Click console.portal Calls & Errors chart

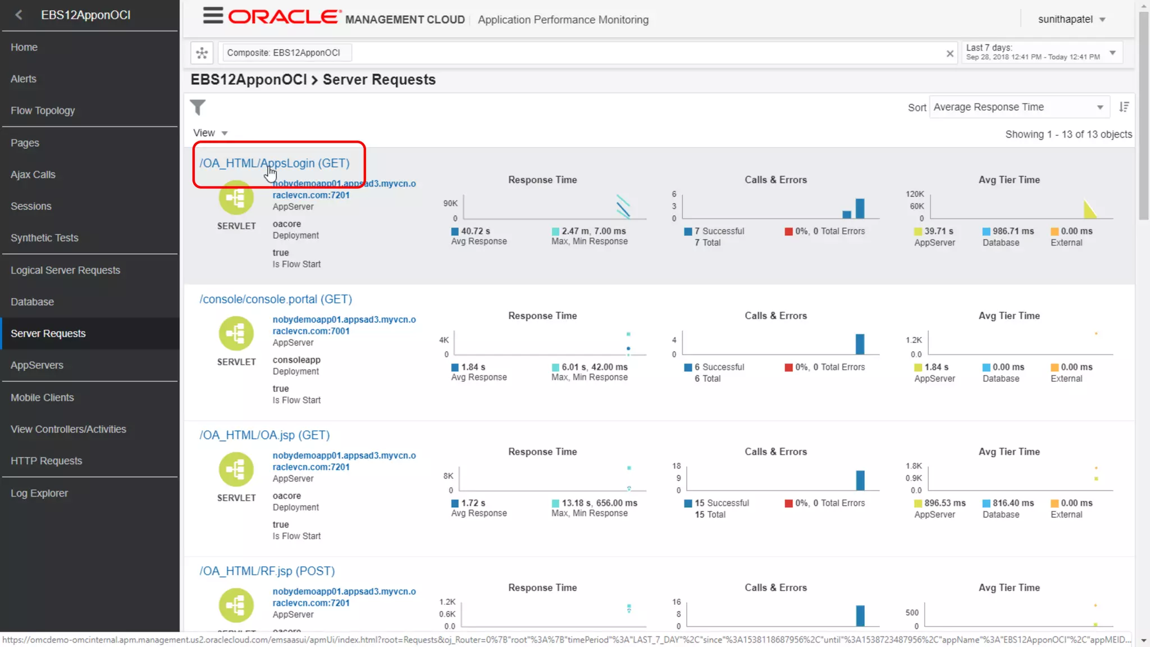780,343
